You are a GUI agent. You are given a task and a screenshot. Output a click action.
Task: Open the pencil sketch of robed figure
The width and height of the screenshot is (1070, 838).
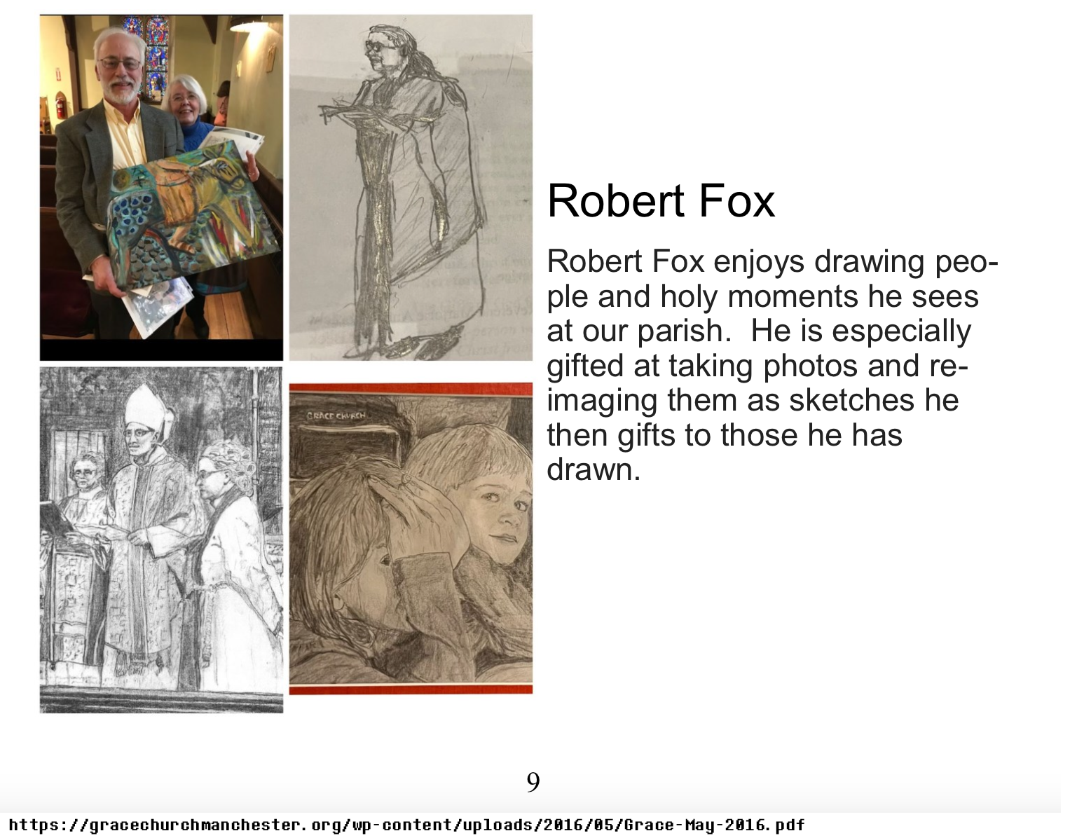(x=411, y=188)
